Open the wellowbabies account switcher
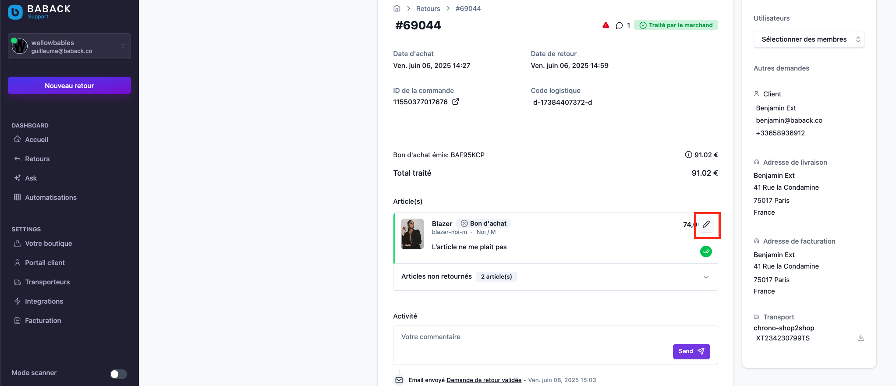Screen dimensions: 896x386 click(x=69, y=46)
